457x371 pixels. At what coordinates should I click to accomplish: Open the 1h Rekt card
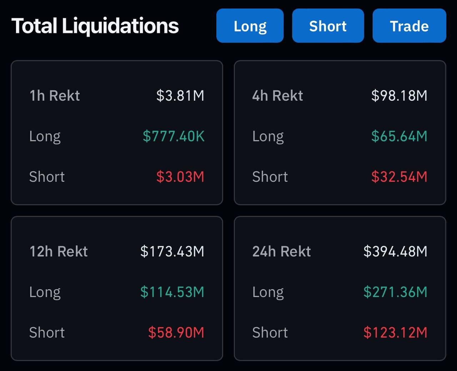coord(117,132)
